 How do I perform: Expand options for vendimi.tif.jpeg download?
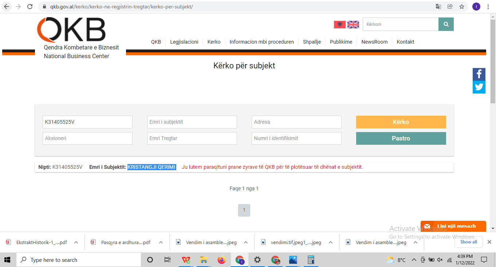330,242
